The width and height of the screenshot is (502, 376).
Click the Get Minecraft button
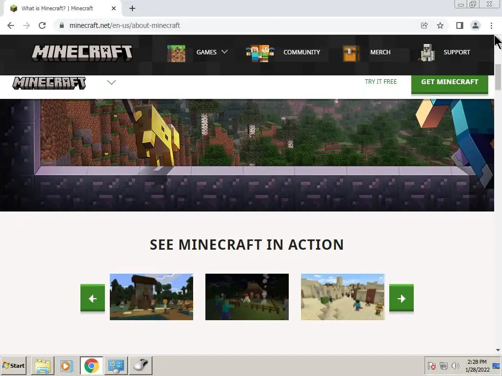point(450,84)
